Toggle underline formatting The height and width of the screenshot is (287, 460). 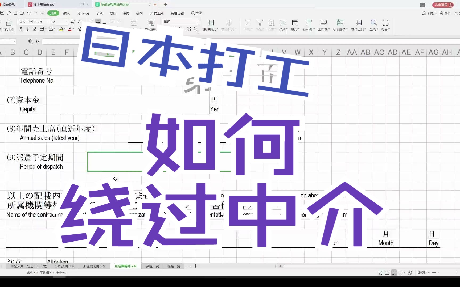[x=34, y=29]
